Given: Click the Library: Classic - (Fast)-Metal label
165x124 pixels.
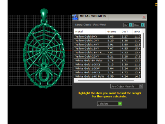Looking at the screenshot, I should pos(90,25).
